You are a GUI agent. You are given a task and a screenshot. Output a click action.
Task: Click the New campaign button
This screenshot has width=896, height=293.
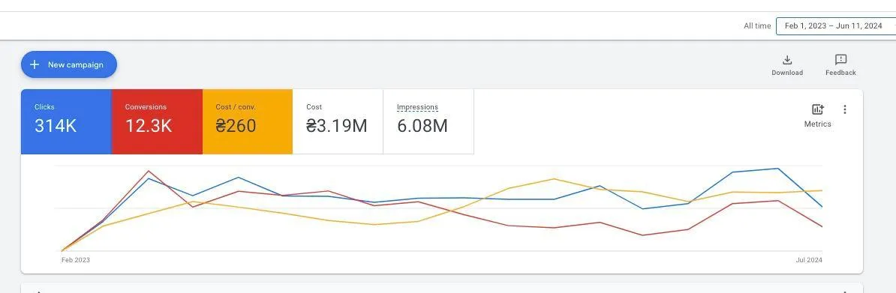pos(69,64)
